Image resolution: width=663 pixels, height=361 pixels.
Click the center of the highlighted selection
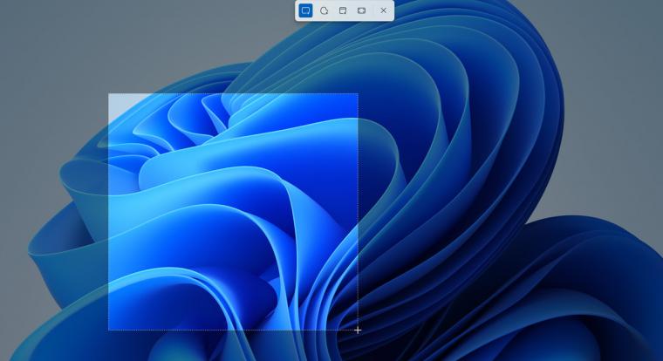(233, 212)
